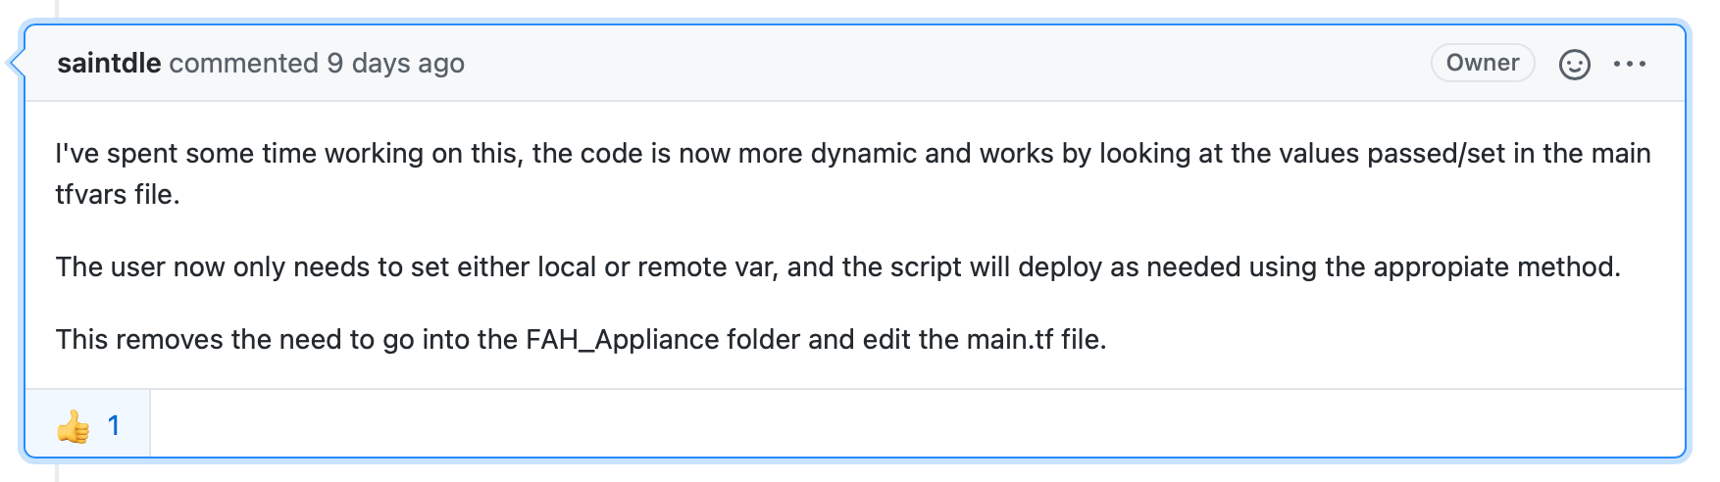Click the word 'commented' in the header

point(244,63)
